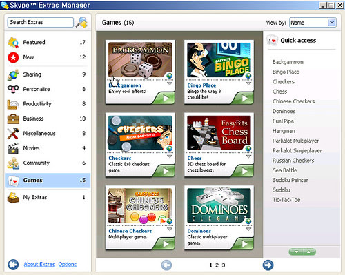Viewport: 345px width, 275px height.
Task: Expand the Checkers card options triangle
Action: click(x=170, y=156)
